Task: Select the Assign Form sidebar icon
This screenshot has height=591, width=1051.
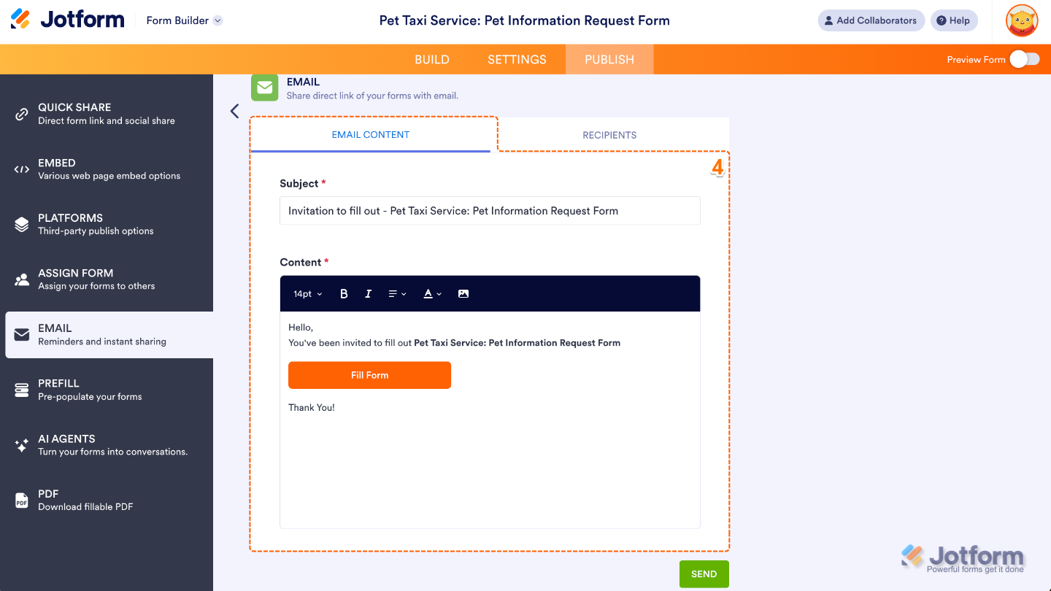Action: (x=21, y=279)
